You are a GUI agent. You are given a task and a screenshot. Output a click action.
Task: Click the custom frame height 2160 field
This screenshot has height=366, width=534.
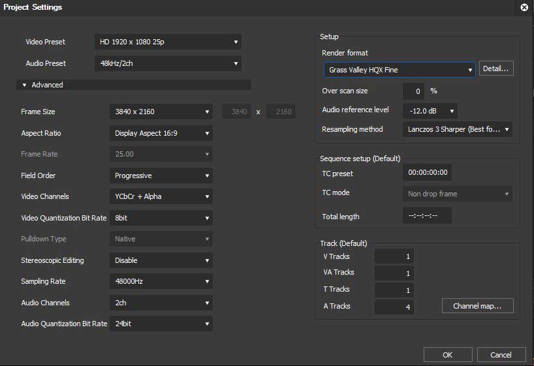click(281, 112)
